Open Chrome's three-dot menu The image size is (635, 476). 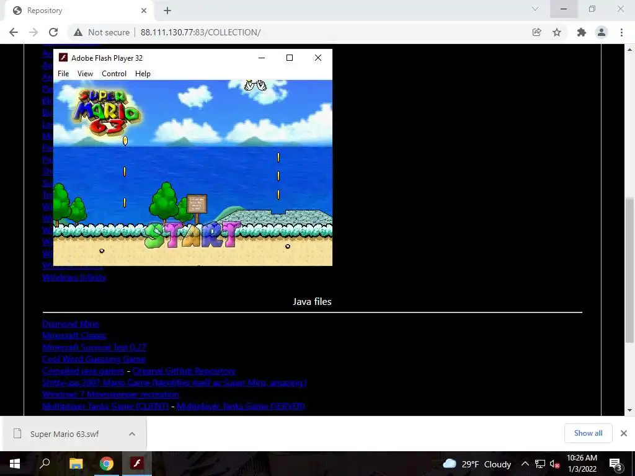621,32
